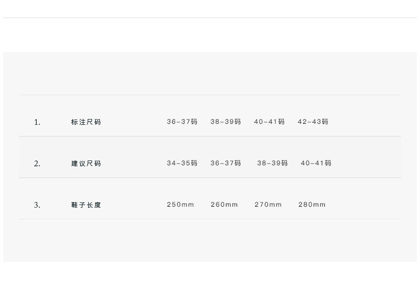
Task: Click the row number 2. label
Action: 37,164
